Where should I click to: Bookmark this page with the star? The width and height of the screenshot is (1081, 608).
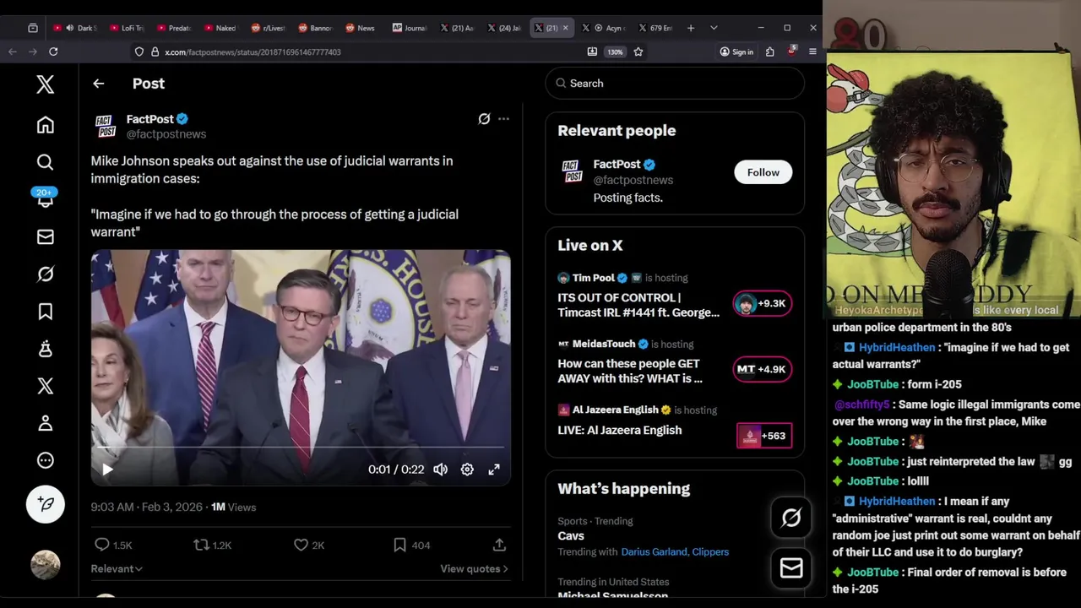(x=638, y=52)
